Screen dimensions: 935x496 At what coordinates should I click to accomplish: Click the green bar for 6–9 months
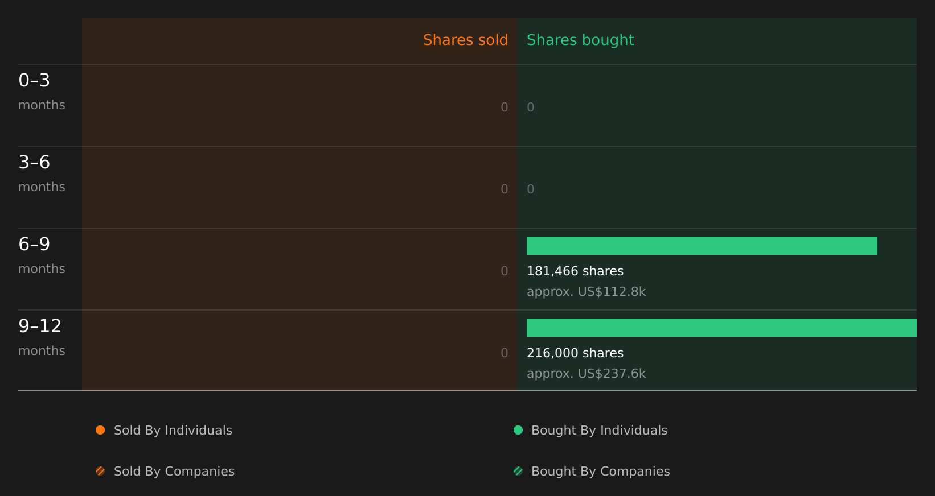pyautogui.click(x=702, y=246)
